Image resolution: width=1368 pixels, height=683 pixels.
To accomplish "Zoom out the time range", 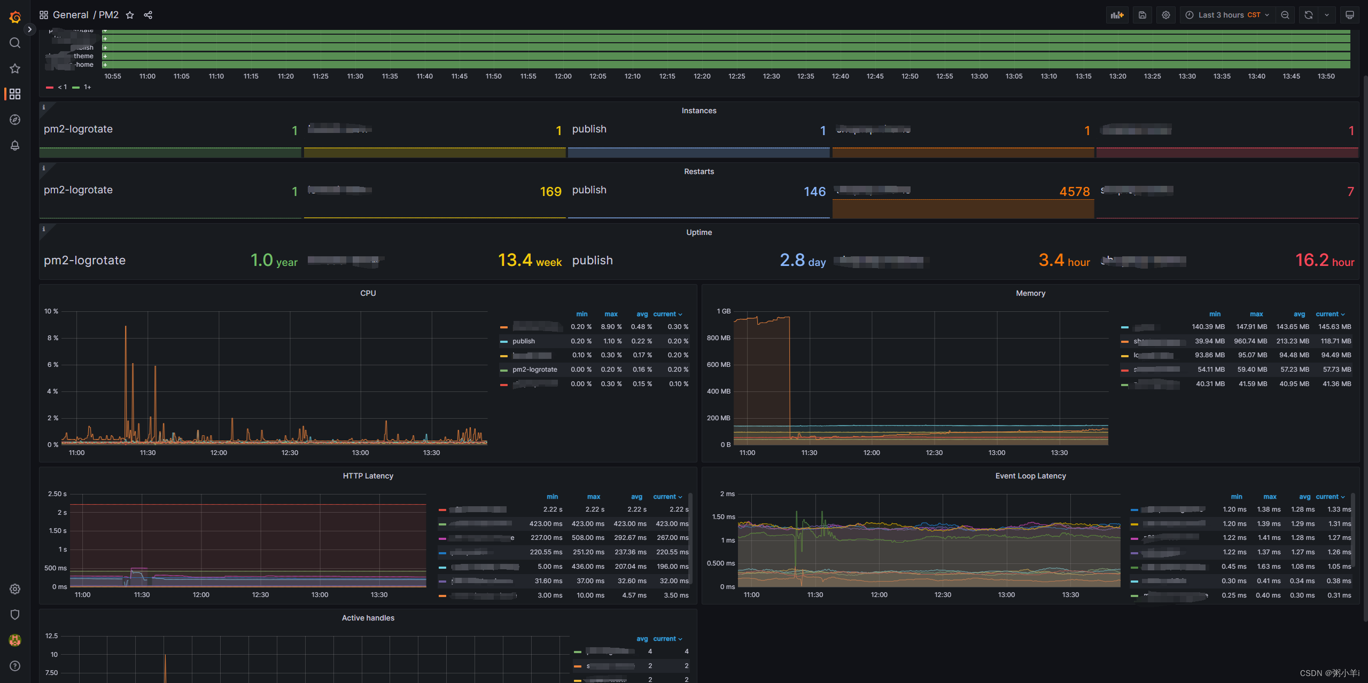I will (1285, 14).
